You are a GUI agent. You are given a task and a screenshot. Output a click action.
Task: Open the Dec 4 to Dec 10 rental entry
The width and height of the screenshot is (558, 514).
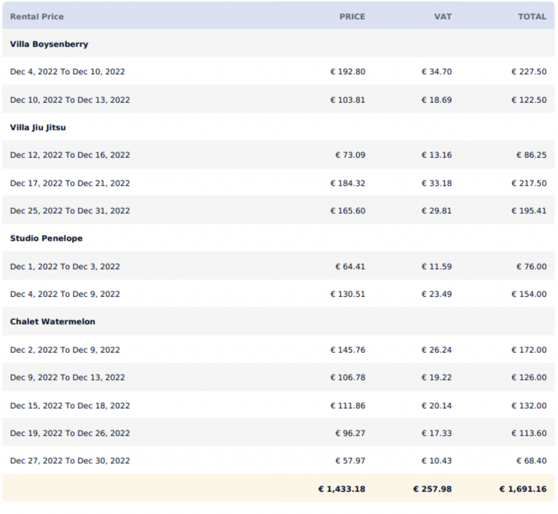[67, 71]
